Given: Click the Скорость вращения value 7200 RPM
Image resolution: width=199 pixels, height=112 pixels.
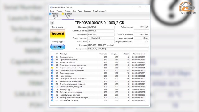Looking at the screenshot, I should [x=141, y=35].
